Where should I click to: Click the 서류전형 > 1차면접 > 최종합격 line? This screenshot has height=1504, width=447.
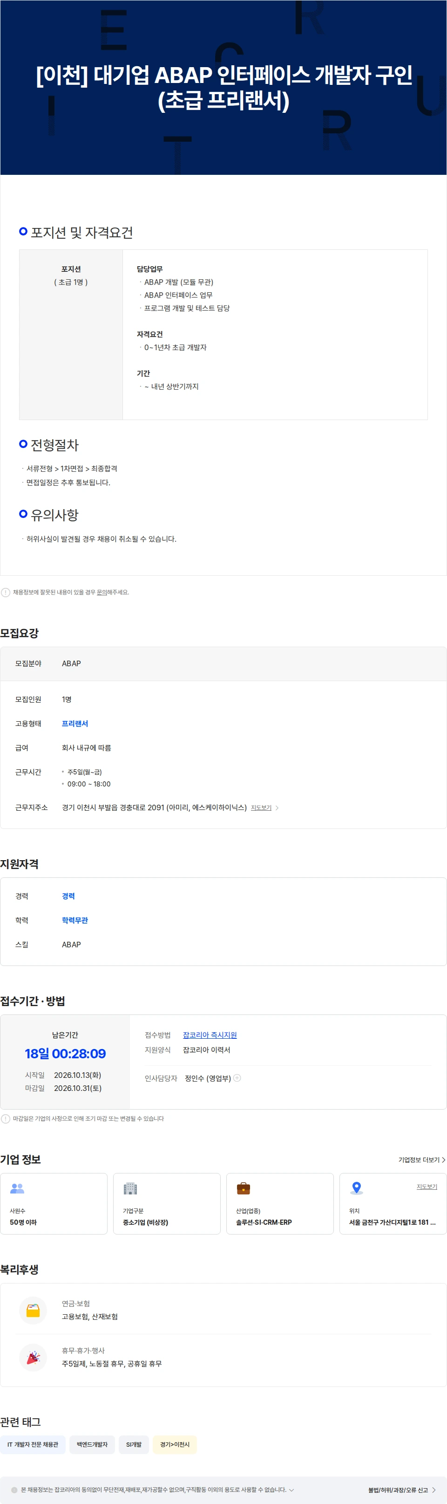pos(72,468)
